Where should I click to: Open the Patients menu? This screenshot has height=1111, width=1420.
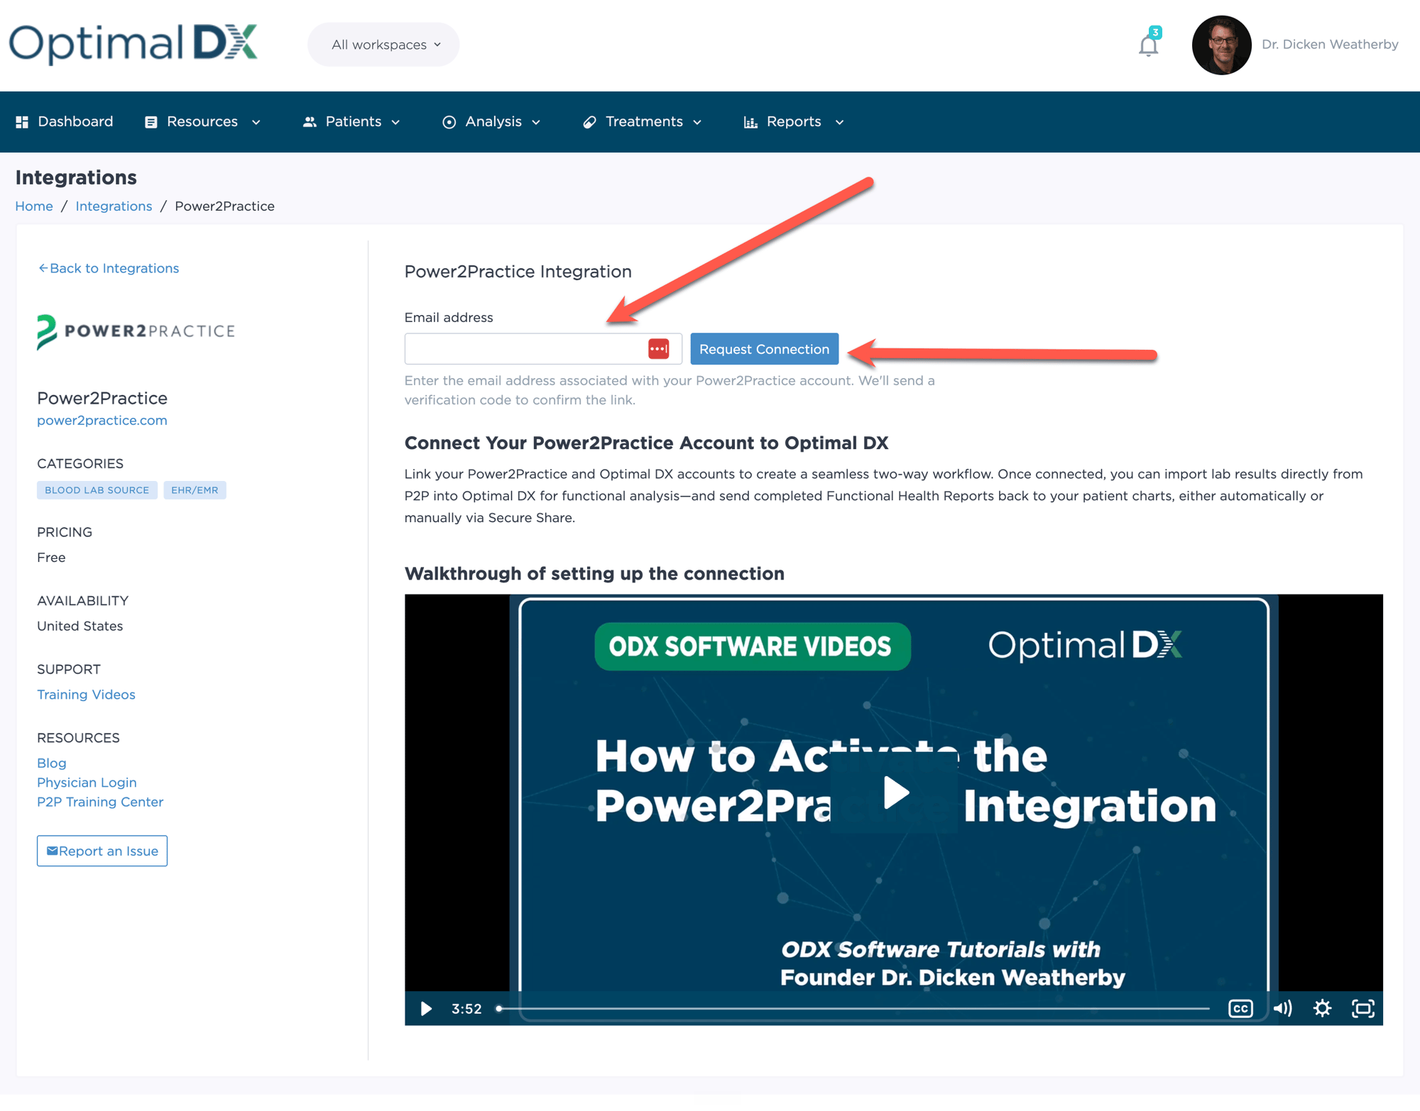pyautogui.click(x=352, y=122)
